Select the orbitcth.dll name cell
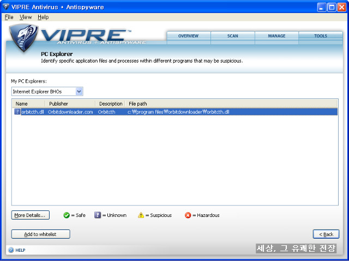 (33, 112)
